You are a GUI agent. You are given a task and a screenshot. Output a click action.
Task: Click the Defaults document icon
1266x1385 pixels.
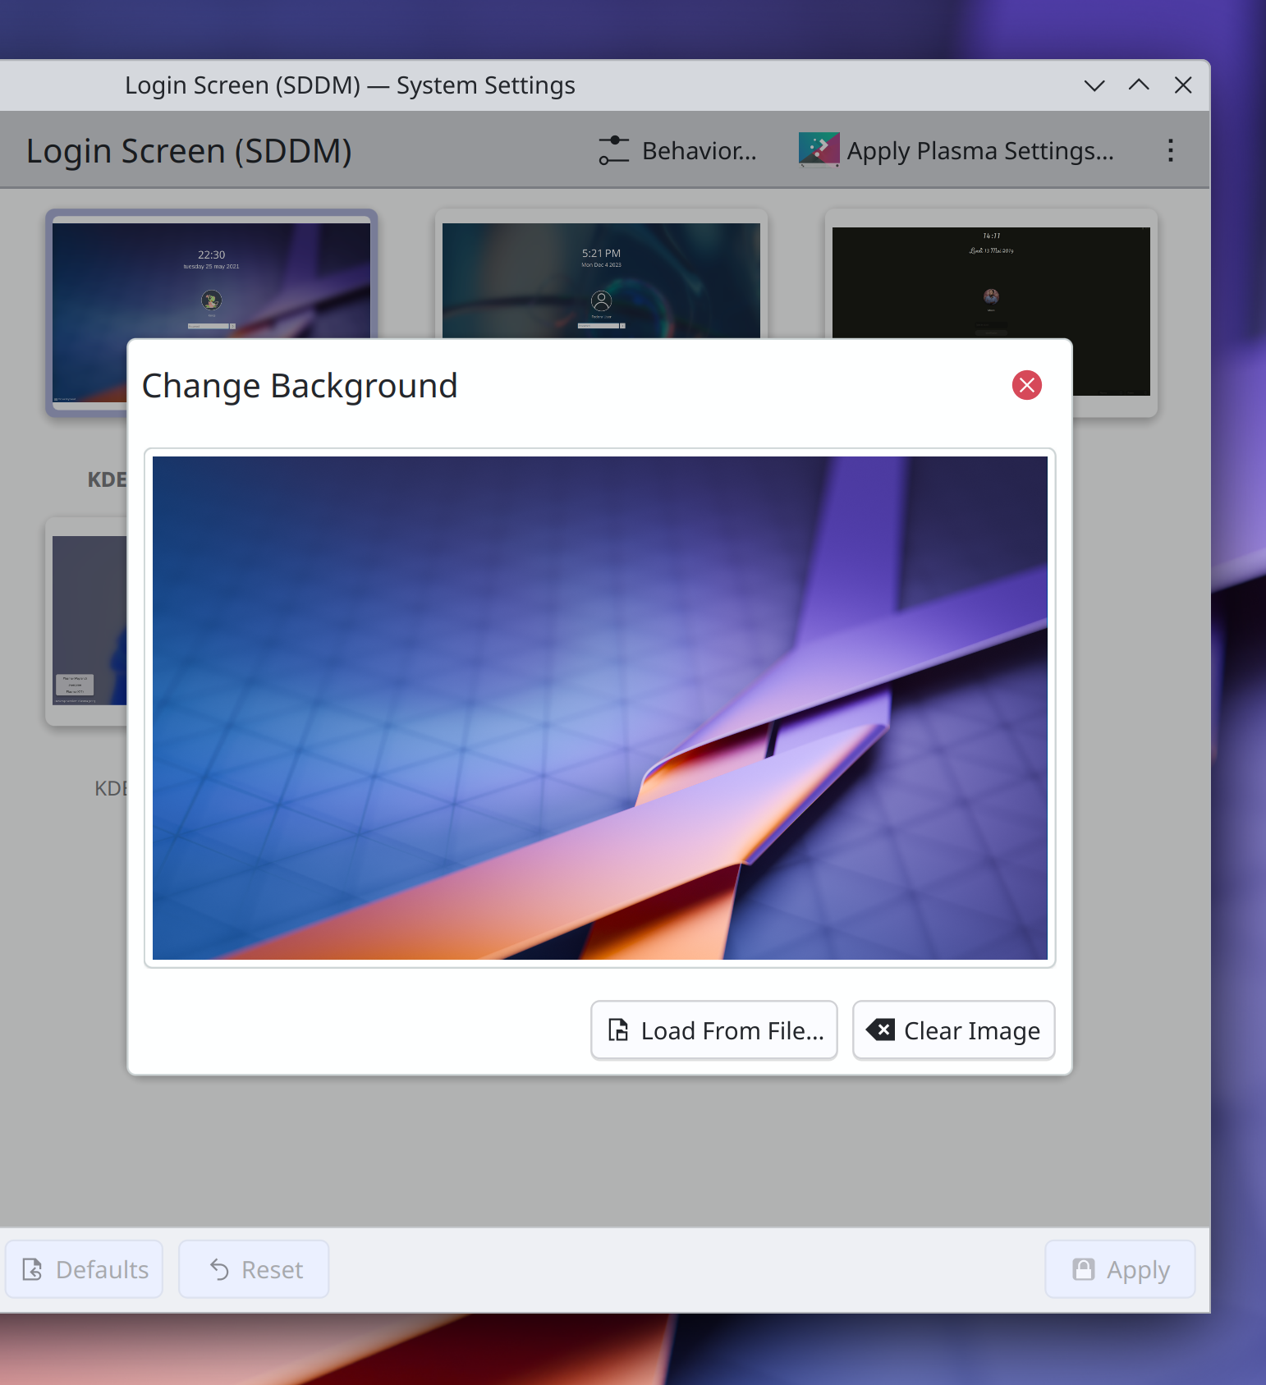pos(33,1269)
